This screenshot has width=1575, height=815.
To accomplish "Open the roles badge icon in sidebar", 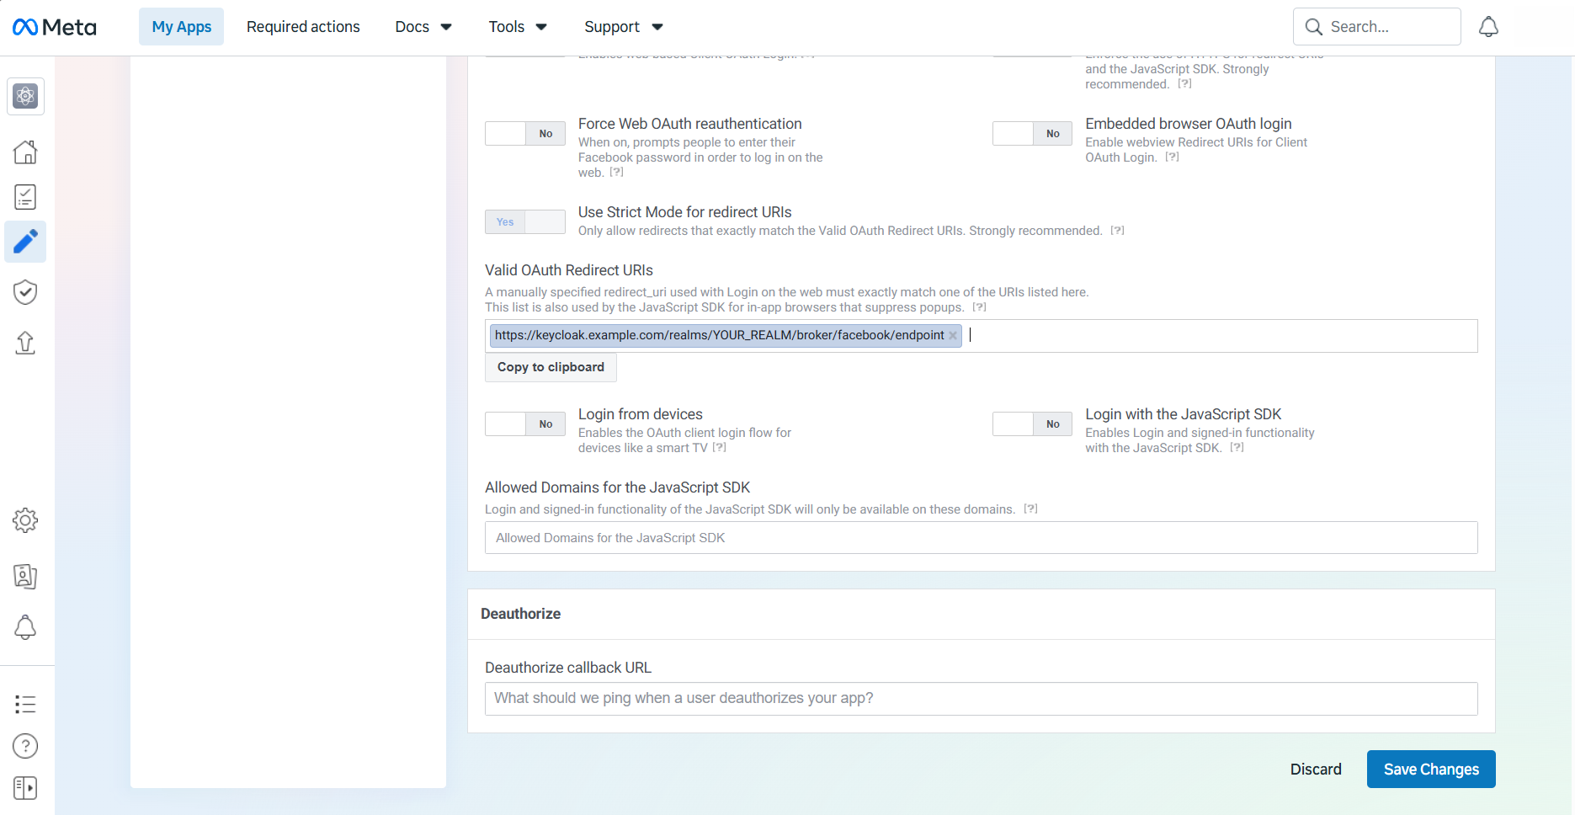I will coord(25,576).
